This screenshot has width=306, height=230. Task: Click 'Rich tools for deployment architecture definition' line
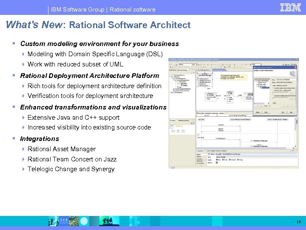point(94,86)
